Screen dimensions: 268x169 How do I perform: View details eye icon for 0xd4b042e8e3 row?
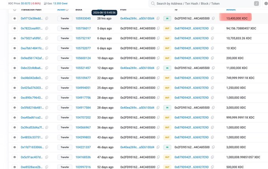click(15, 78)
